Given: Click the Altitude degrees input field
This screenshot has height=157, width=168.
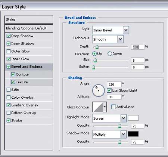Looking at the screenshot, I should click(x=114, y=97).
